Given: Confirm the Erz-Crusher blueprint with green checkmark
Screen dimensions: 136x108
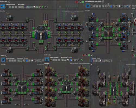Looking at the screenshot, I should (83, 2).
